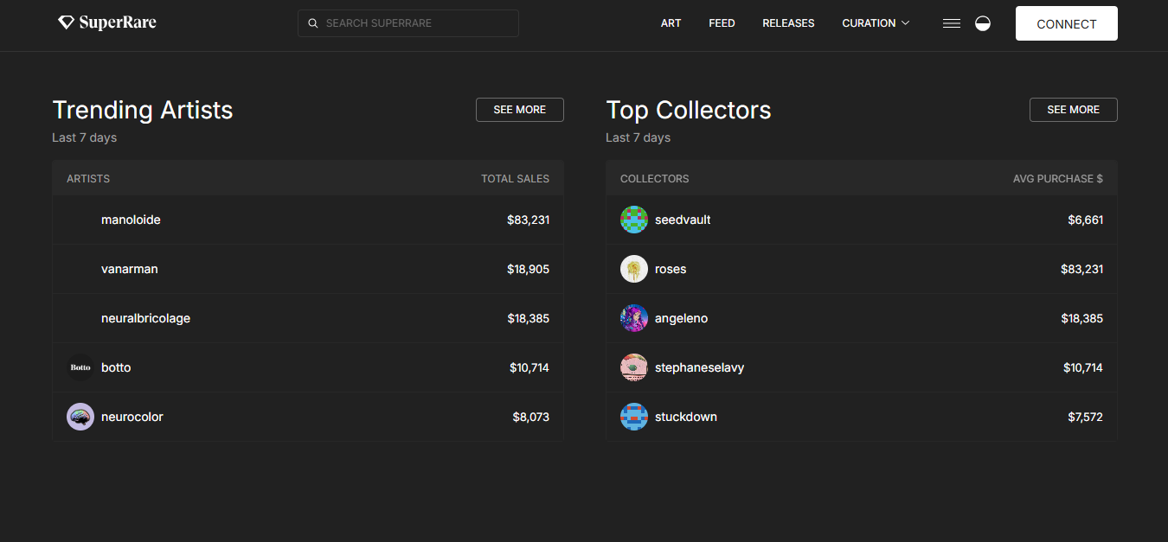Toggle dark/light theme icon
This screenshot has width=1168, height=542.
click(983, 23)
